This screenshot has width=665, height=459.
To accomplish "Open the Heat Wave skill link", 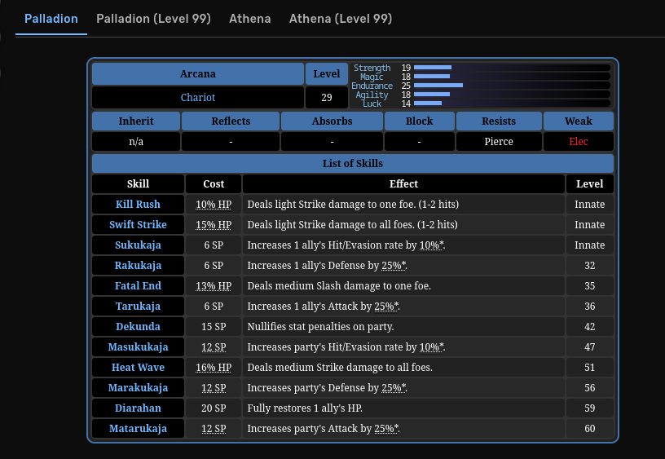I will coord(138,368).
